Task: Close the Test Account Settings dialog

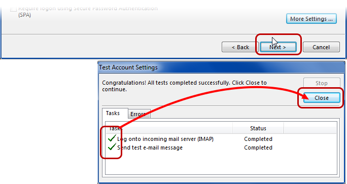Action: [x=322, y=98]
